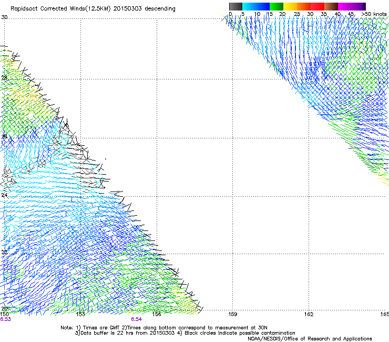Viewport: 389px width, 342px height.
Task: Click the legend label '45'
Action: [351, 14]
